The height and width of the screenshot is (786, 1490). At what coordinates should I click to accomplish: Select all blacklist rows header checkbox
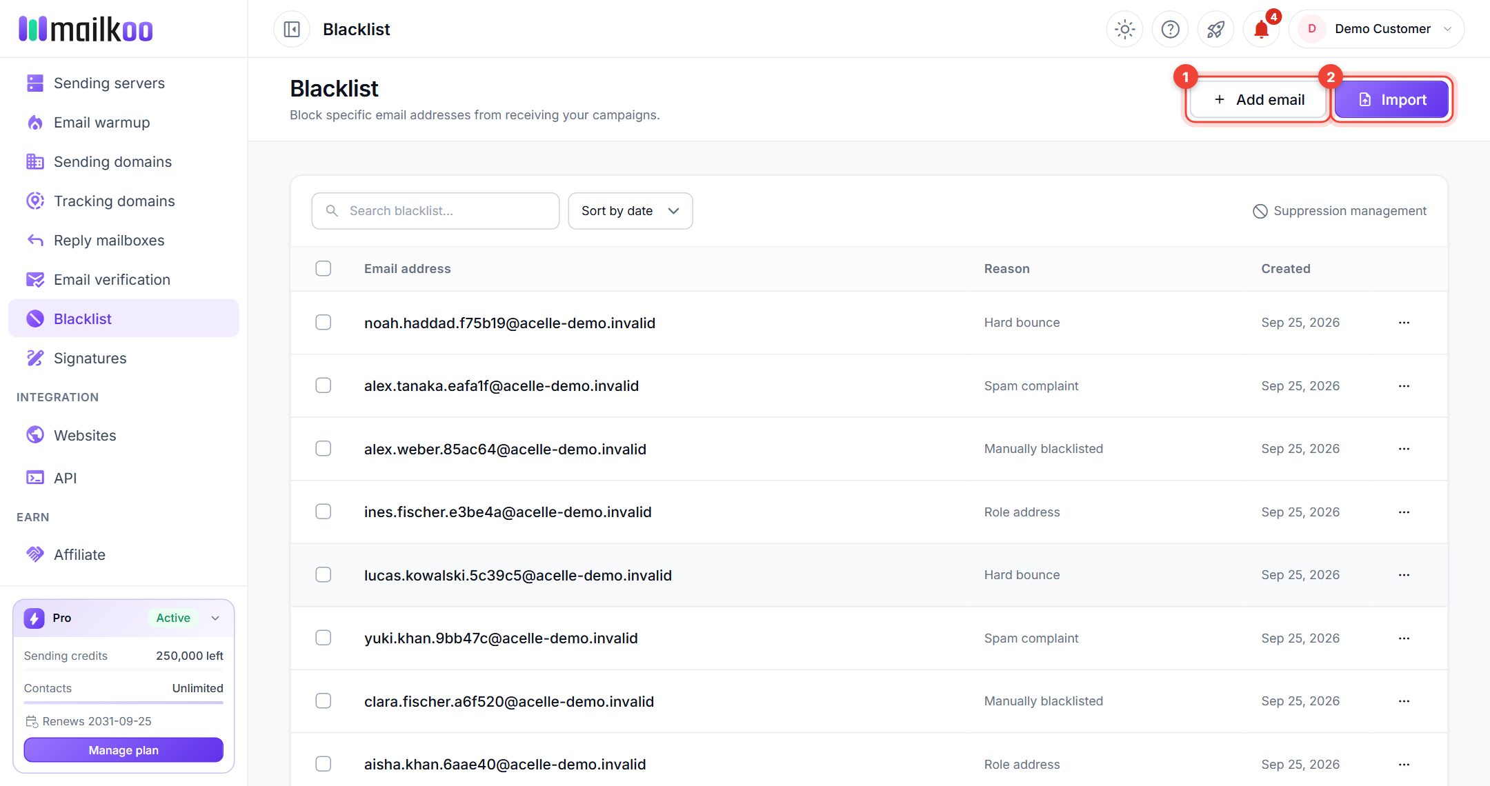click(x=323, y=268)
